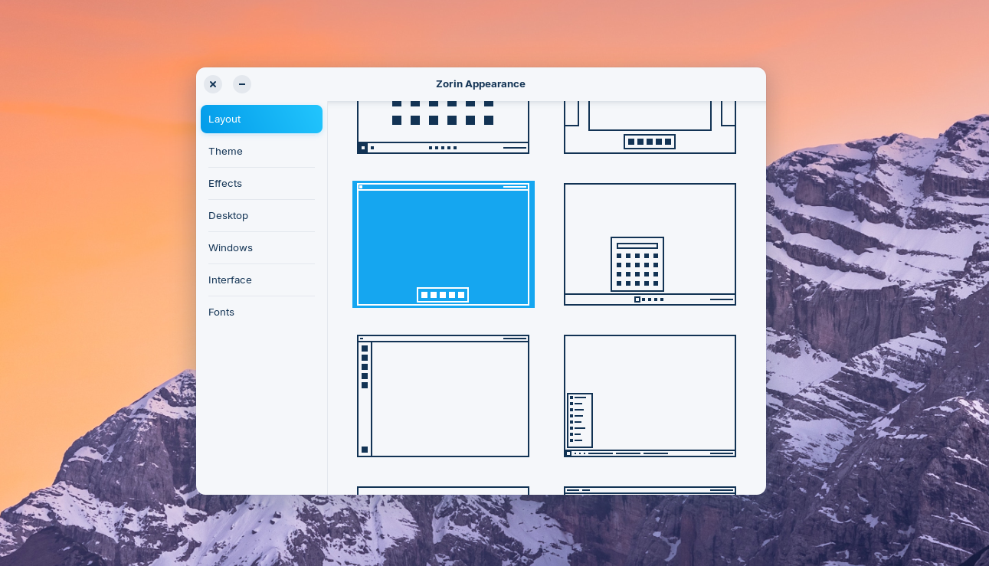Open the Interface section

[261, 280]
